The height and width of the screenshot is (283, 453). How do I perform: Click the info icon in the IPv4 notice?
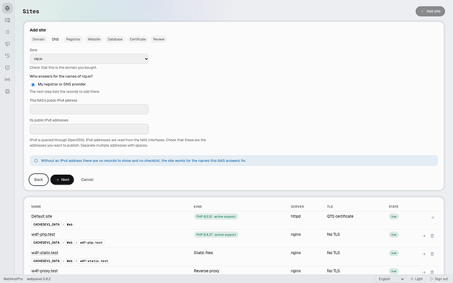[x=36, y=161]
